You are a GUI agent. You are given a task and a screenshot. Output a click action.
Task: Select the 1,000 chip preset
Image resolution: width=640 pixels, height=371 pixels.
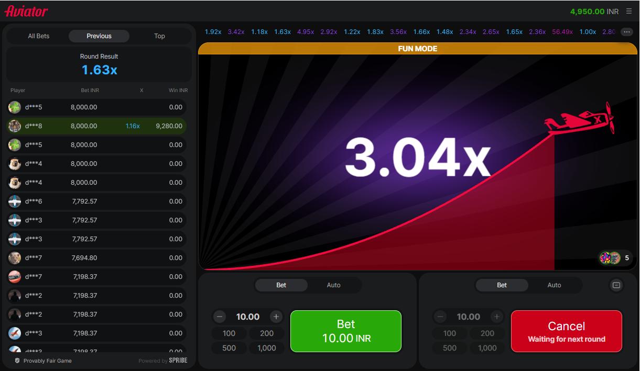point(267,347)
